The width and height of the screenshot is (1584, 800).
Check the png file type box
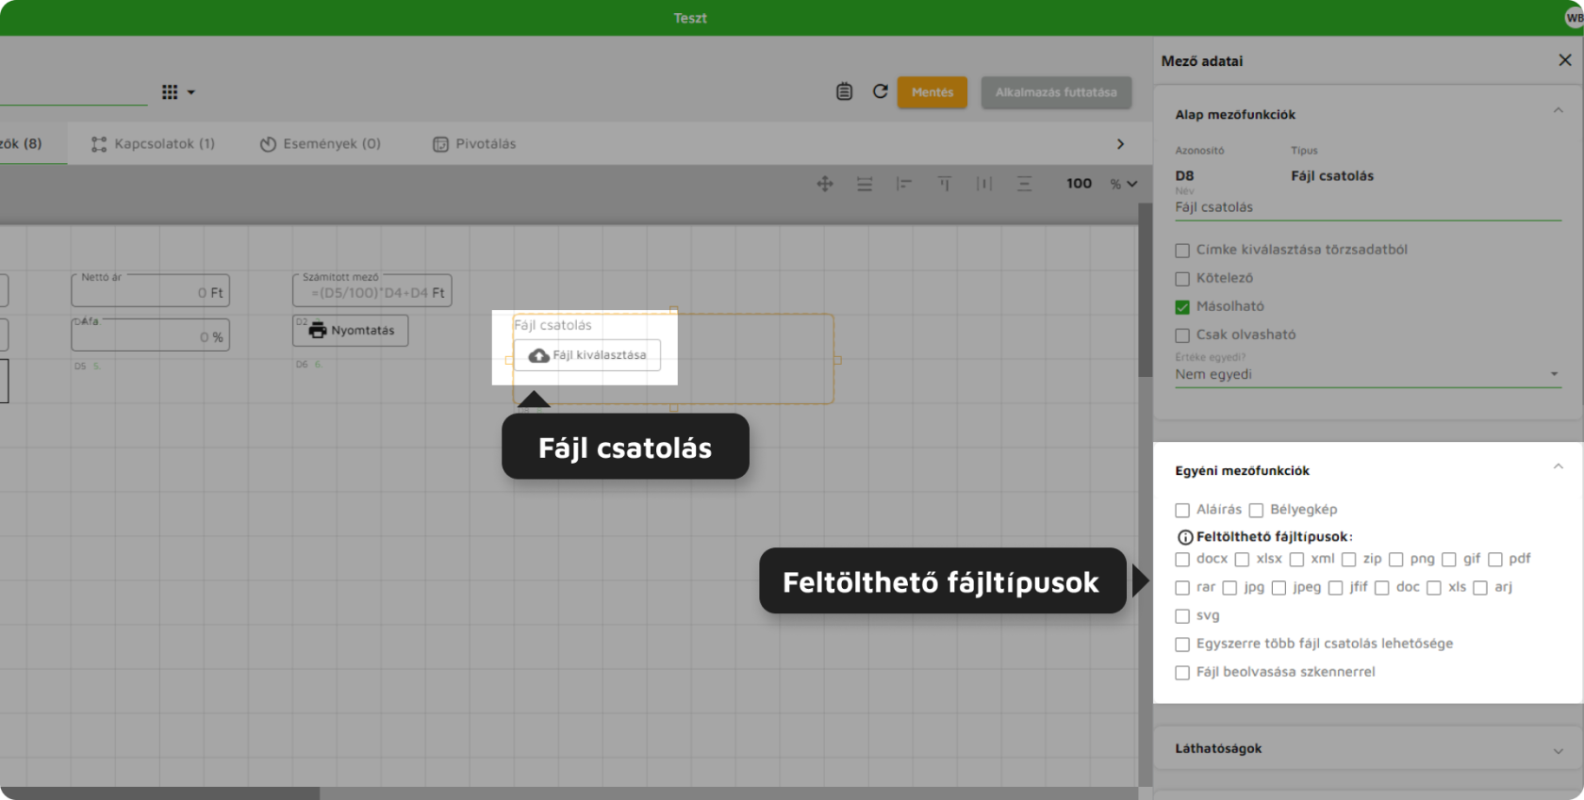(1396, 560)
